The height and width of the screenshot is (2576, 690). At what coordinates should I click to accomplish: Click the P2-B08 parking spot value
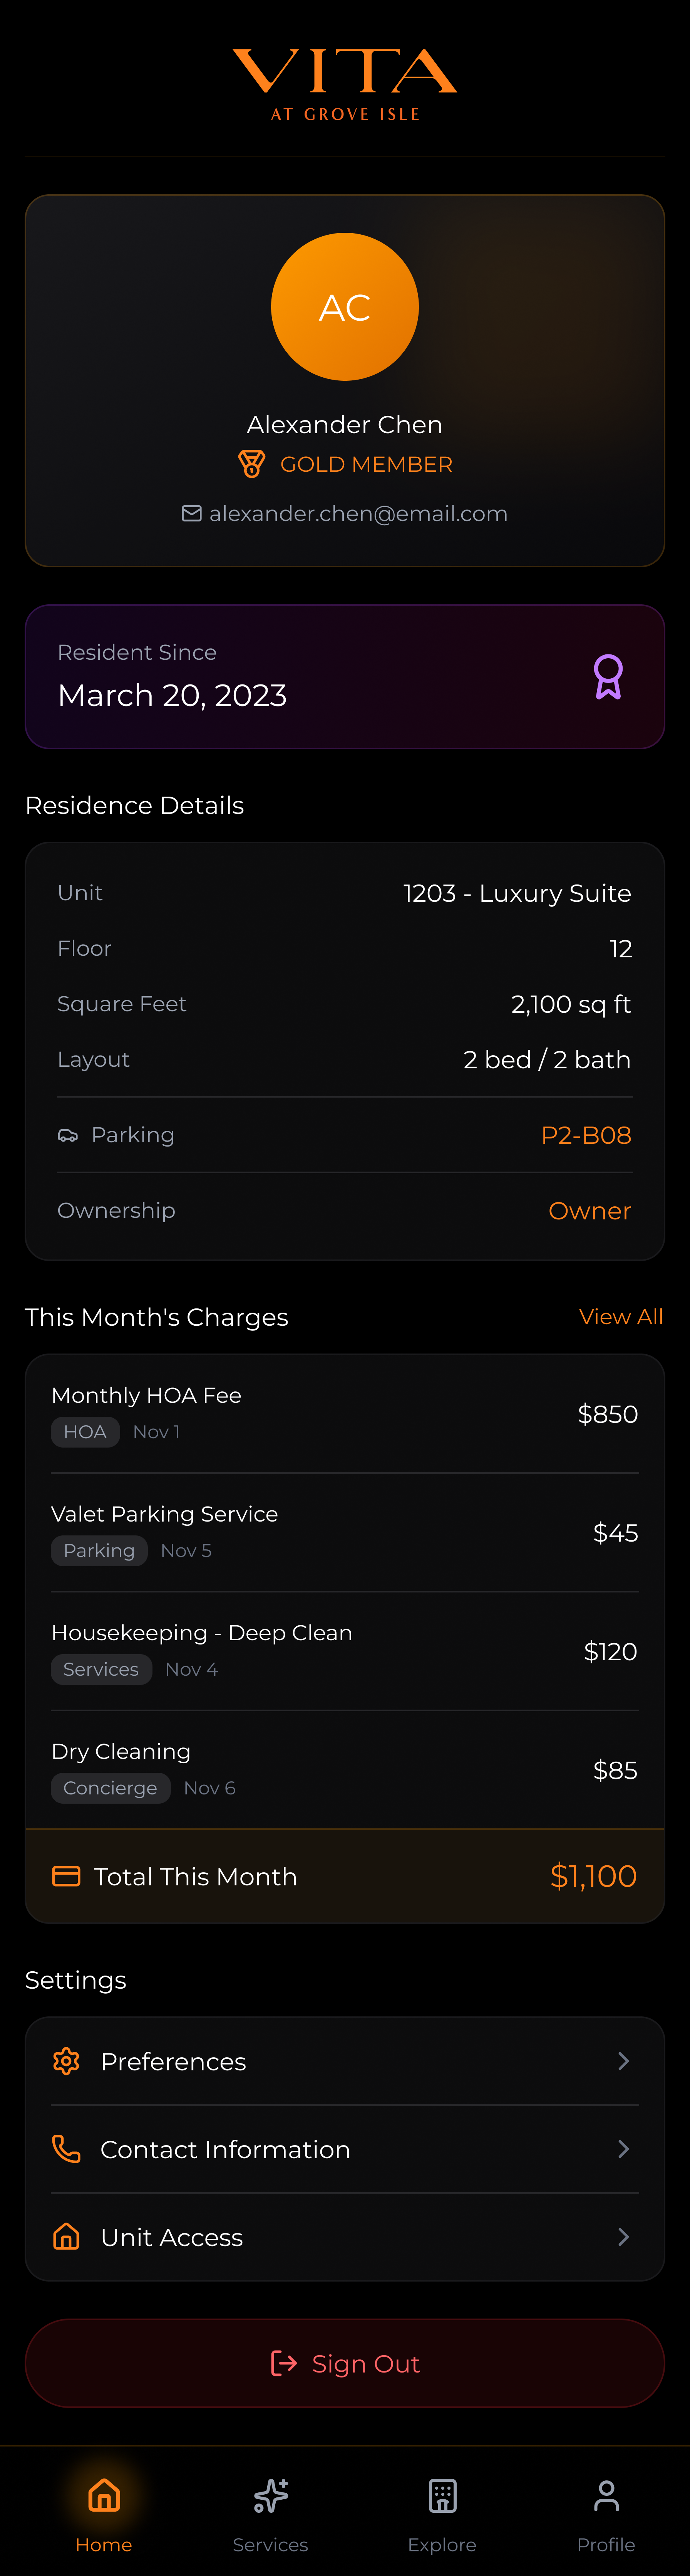pyautogui.click(x=586, y=1135)
